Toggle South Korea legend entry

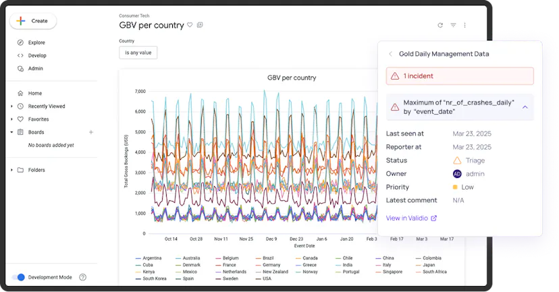click(x=151, y=279)
